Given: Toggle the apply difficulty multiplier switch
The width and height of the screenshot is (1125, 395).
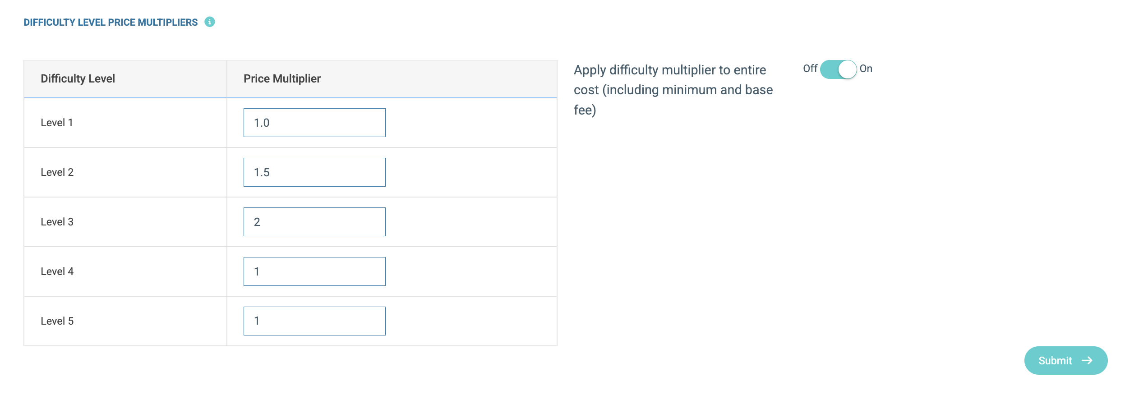Looking at the screenshot, I should (838, 69).
